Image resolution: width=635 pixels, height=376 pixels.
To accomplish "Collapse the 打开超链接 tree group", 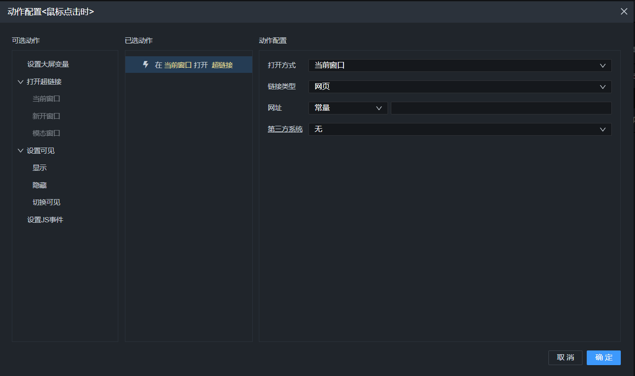I will [20, 82].
